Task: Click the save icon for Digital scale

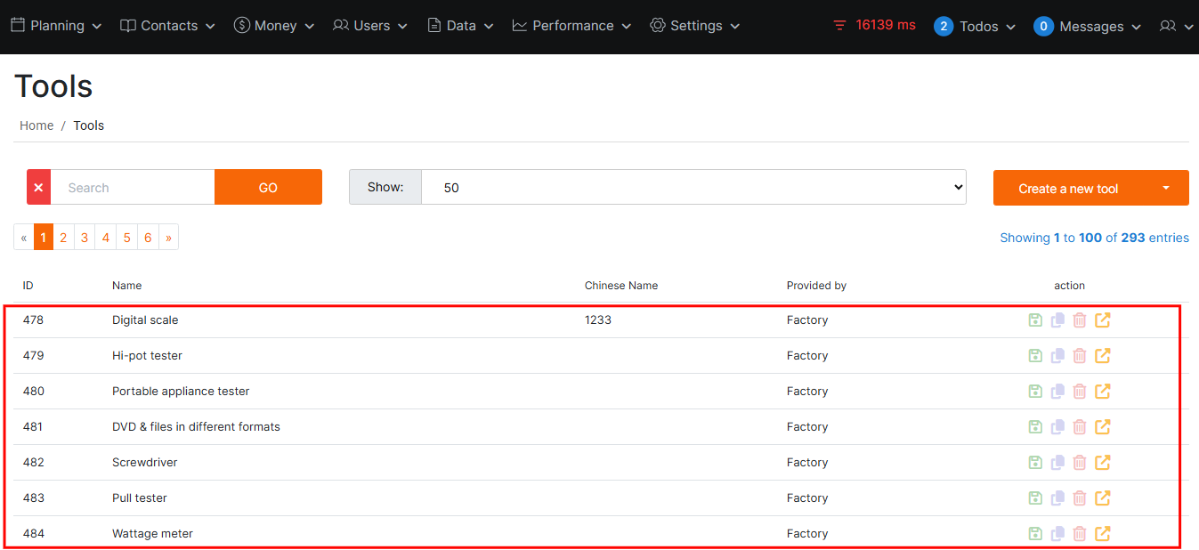Action: [x=1034, y=320]
